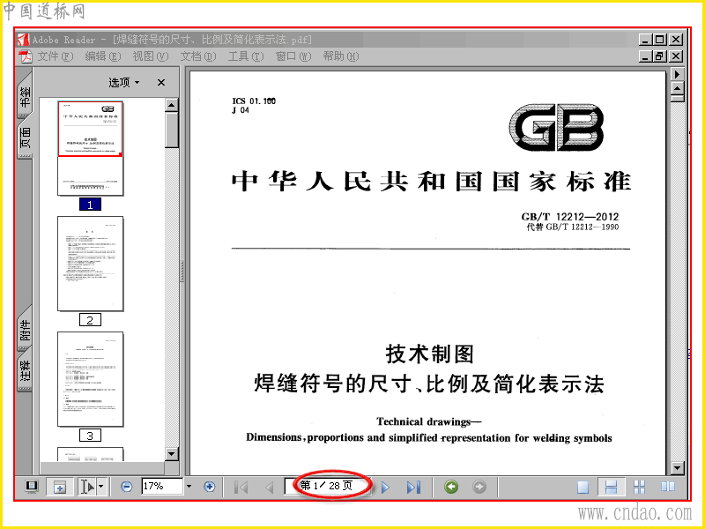Open the select tool dropdown arrow
The image size is (705, 529).
pyautogui.click(x=100, y=487)
